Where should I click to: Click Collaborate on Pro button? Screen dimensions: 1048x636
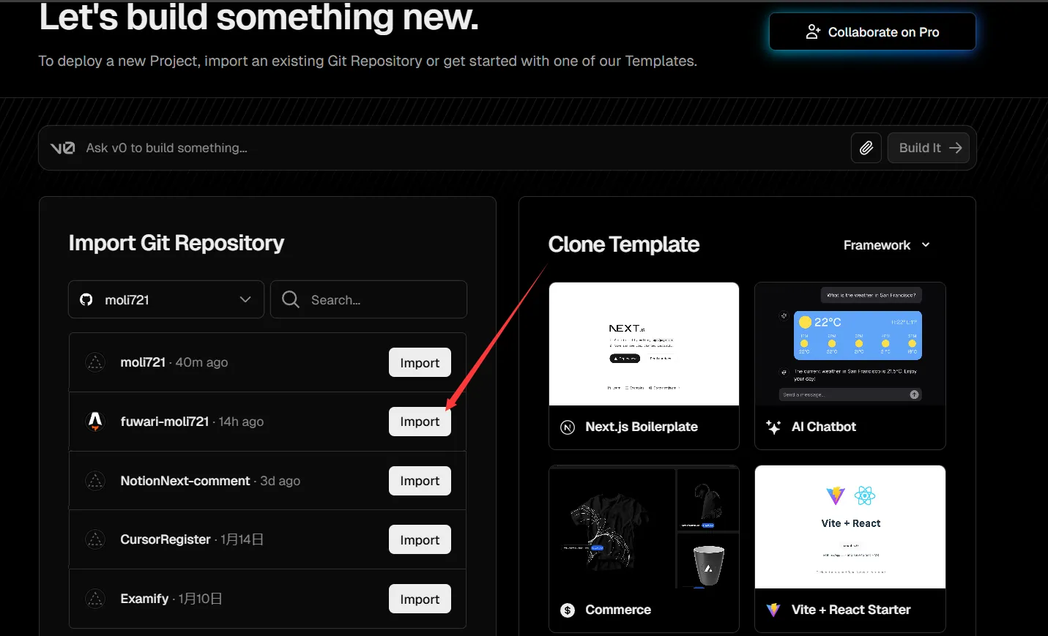coord(872,31)
